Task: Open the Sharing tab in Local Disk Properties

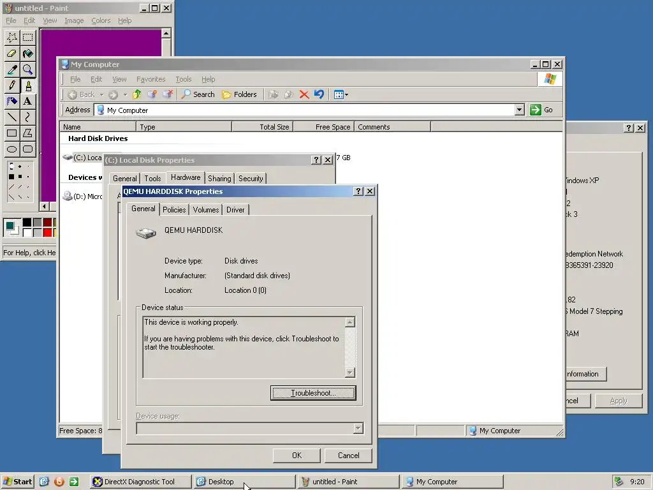Action: [219, 179]
